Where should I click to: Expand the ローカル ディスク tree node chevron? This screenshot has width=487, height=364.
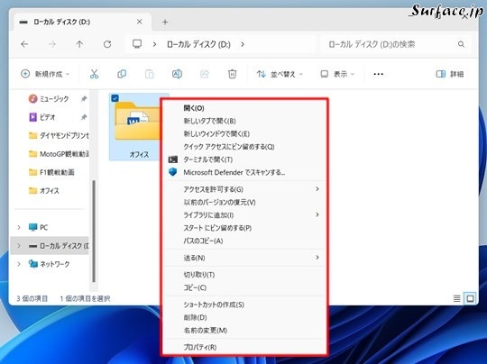pyautogui.click(x=19, y=246)
